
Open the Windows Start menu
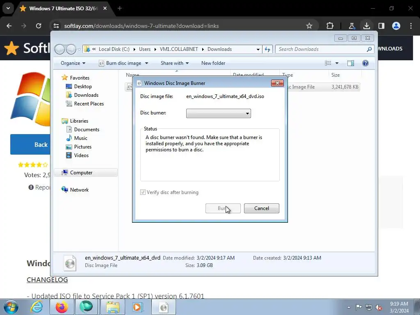pyautogui.click(x=11, y=307)
